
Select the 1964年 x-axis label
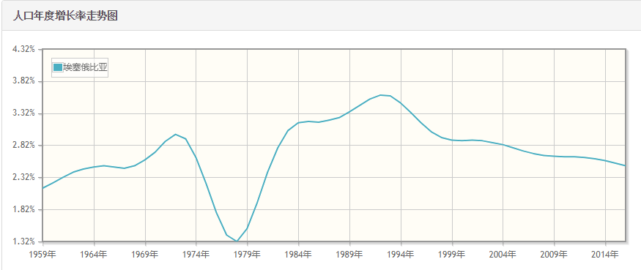coord(94,255)
